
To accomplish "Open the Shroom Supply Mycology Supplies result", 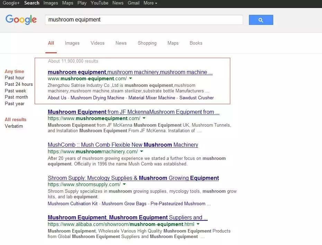I will point(133,178).
